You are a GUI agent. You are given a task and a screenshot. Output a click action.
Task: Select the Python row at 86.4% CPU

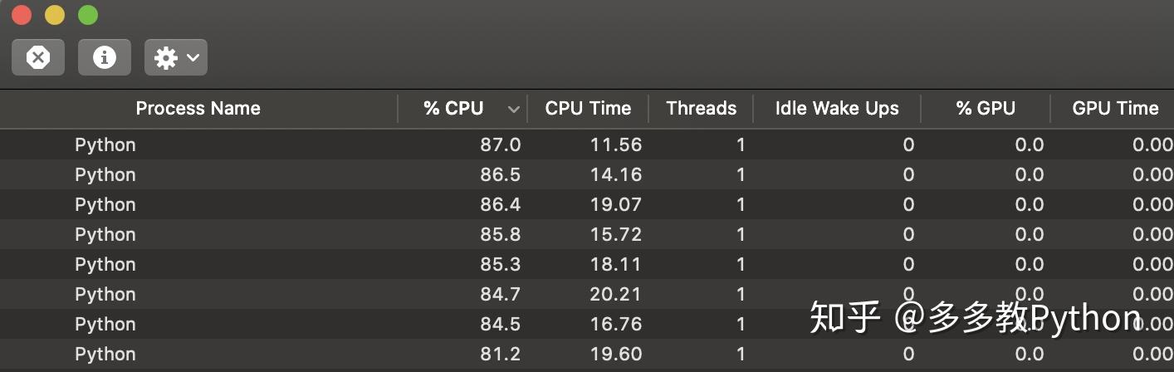(105, 204)
